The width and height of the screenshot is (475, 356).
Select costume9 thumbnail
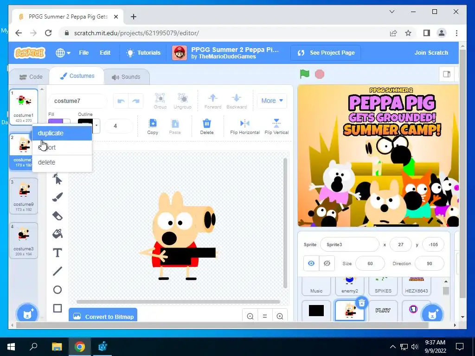coord(24,196)
